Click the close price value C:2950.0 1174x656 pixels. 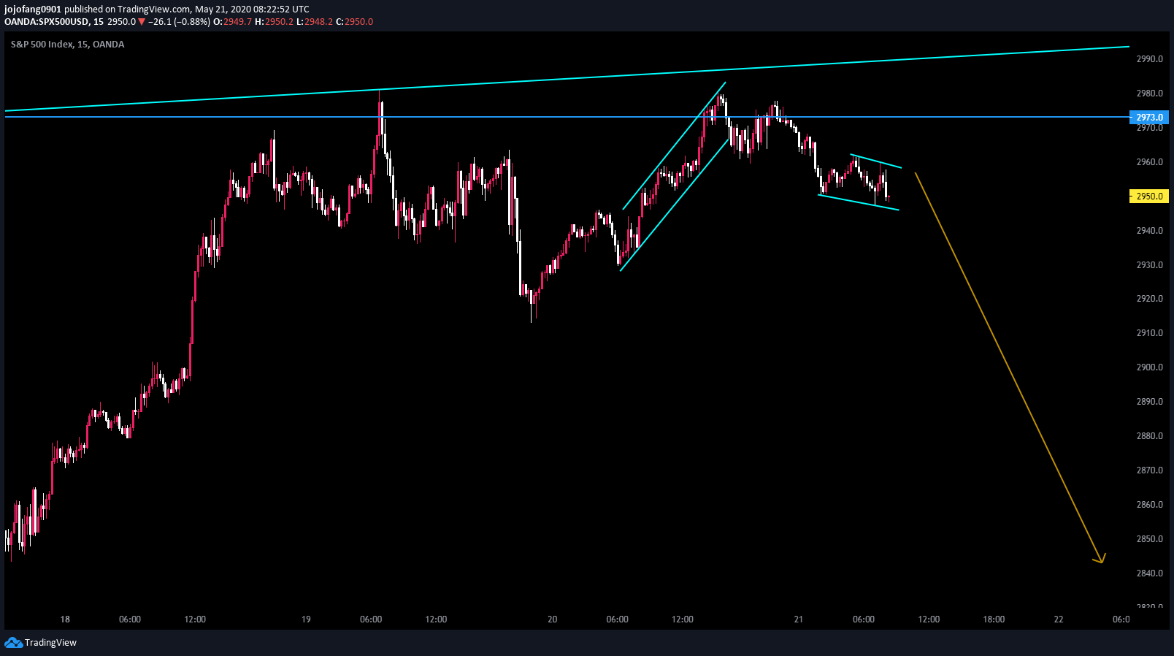click(x=354, y=22)
